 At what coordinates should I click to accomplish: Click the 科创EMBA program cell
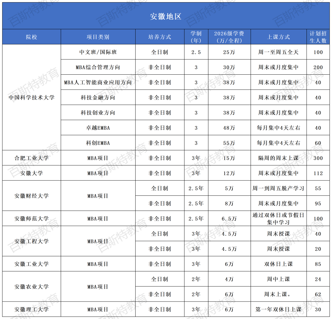[x=98, y=143]
